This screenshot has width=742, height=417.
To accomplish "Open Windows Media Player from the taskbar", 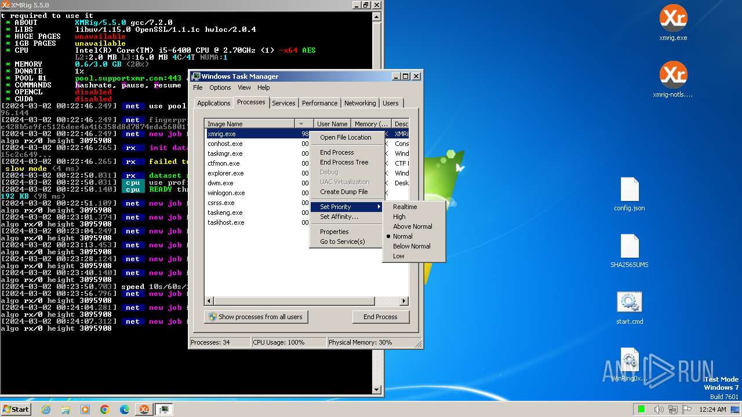I will [x=85, y=409].
